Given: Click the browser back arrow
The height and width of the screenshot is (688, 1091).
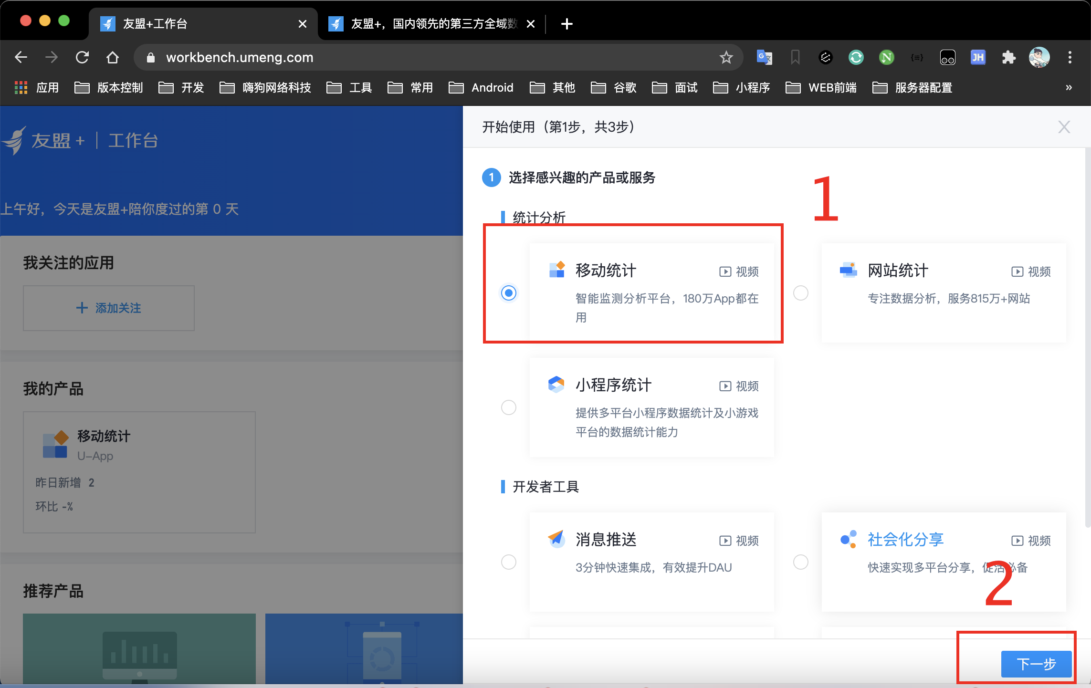Looking at the screenshot, I should (21, 57).
